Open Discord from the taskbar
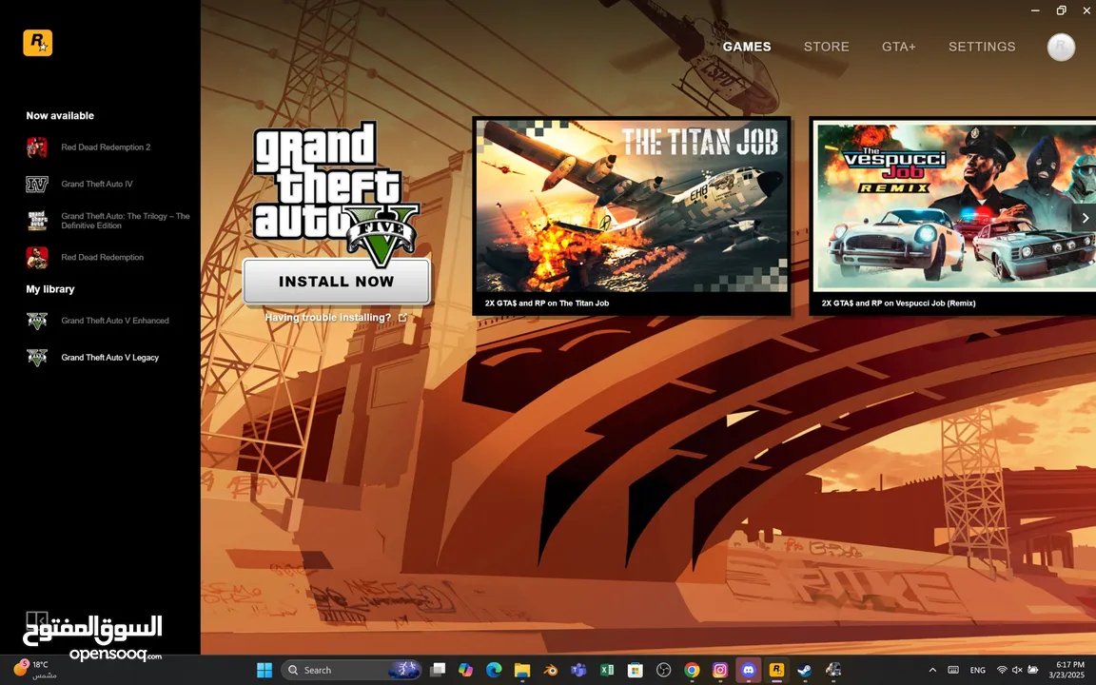The width and height of the screenshot is (1096, 685). click(x=748, y=671)
